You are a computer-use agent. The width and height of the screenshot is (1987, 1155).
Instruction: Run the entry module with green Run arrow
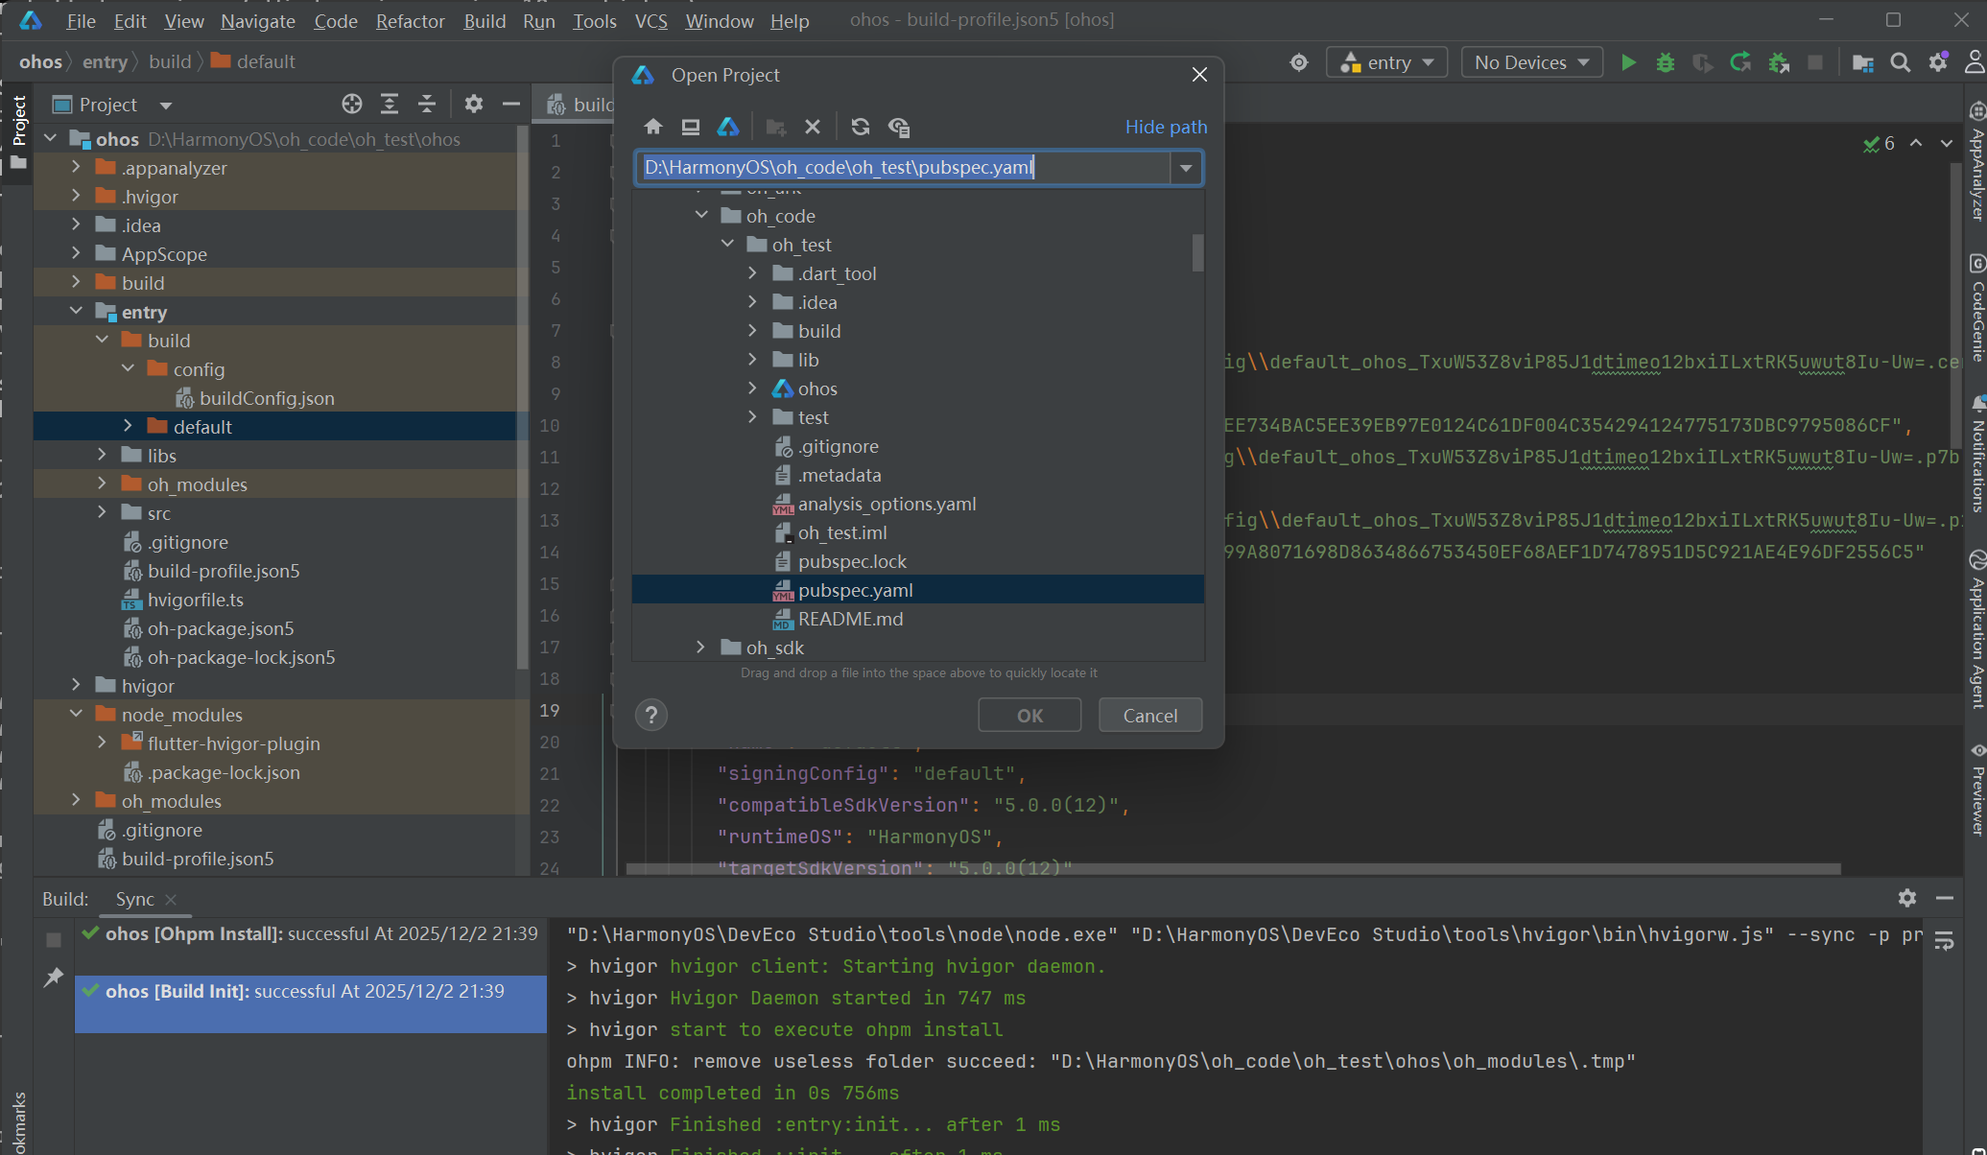[1628, 61]
